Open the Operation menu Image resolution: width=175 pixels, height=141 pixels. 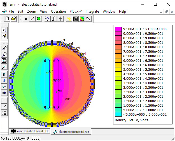pyautogui.click(x=58, y=12)
